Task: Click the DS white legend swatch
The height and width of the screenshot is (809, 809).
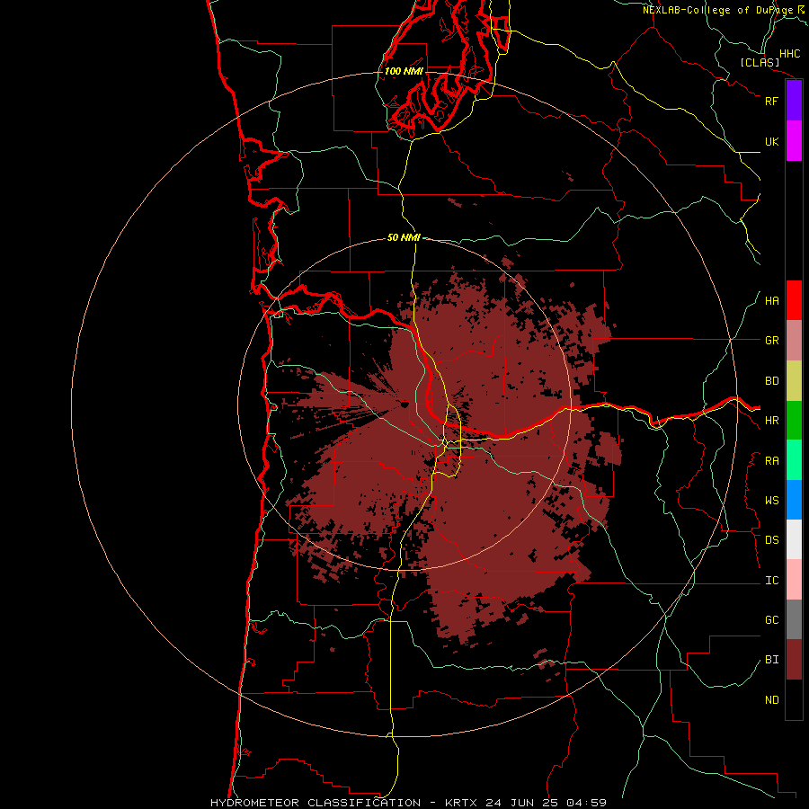Action: click(x=794, y=539)
